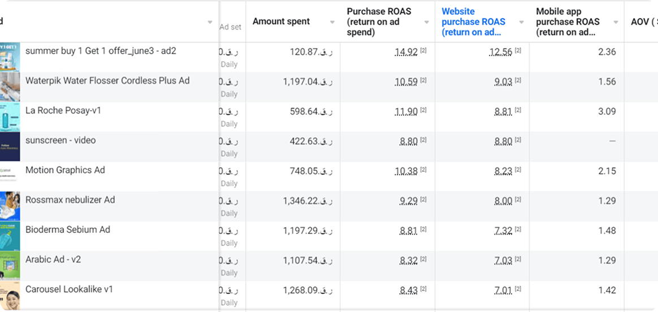658x312 pixels.
Task: Click the Website purchase ROAS header arrow
Action: point(521,22)
